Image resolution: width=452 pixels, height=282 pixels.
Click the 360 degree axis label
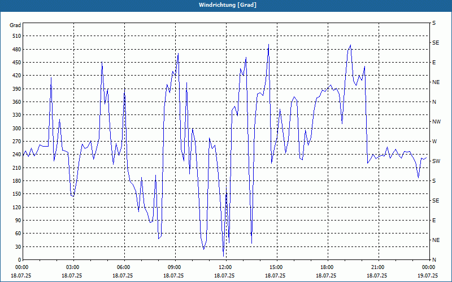[x=17, y=102]
